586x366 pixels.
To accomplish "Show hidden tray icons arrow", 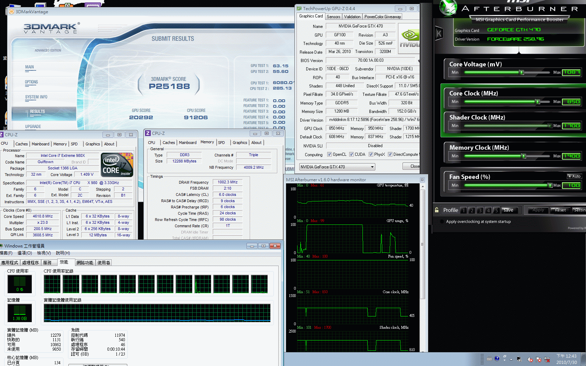I will coord(511,359).
